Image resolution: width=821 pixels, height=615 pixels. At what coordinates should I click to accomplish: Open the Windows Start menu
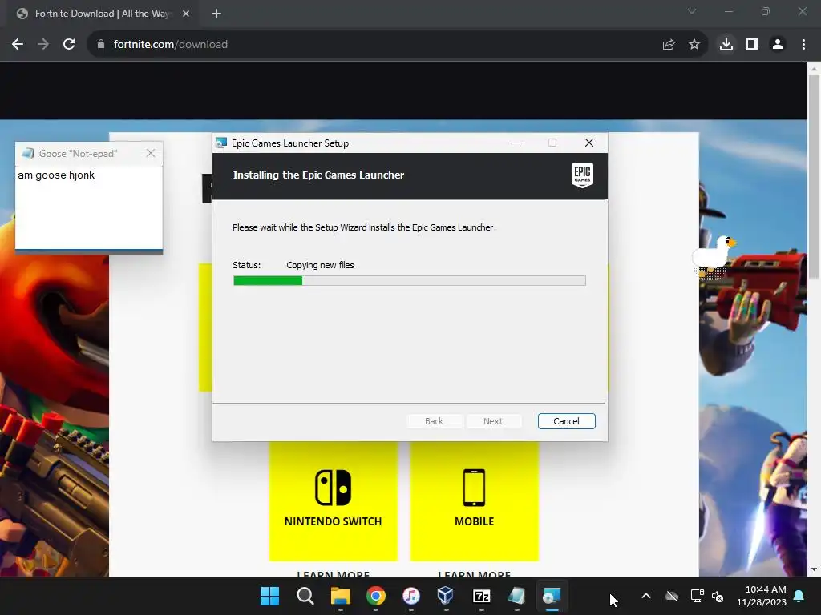(269, 596)
